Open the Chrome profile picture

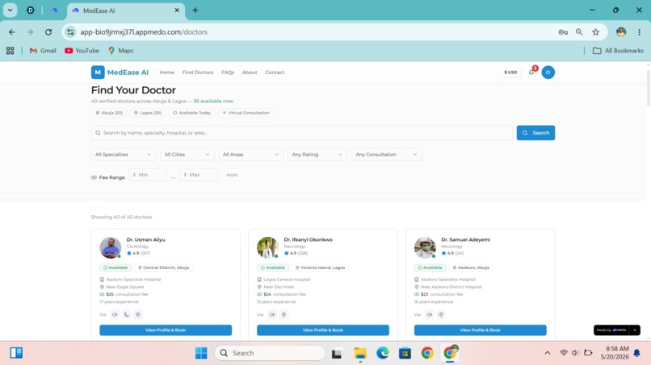(621, 32)
